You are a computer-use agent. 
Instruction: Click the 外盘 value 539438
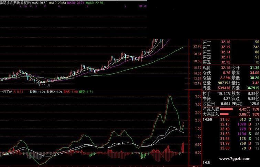224,88
